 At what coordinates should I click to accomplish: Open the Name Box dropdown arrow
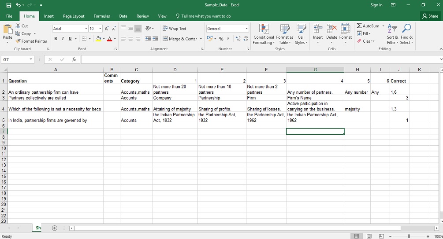pyautogui.click(x=31, y=59)
